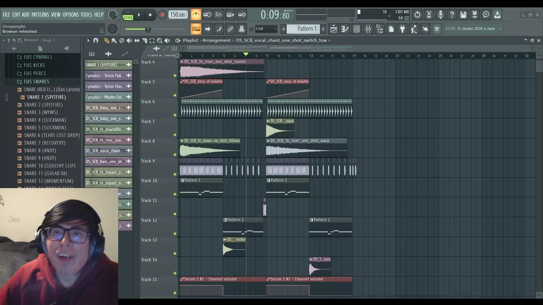
Task: Click the step edit arrow icon
Action: (x=207, y=29)
